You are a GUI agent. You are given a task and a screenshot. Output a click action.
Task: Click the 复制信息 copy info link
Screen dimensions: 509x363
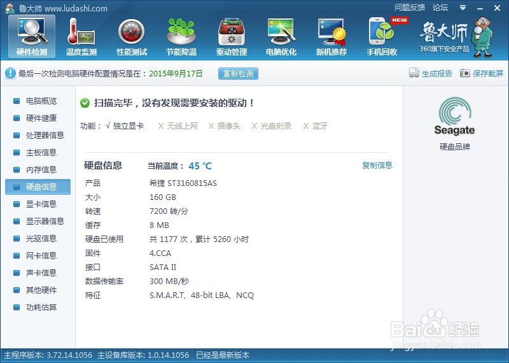pos(377,166)
